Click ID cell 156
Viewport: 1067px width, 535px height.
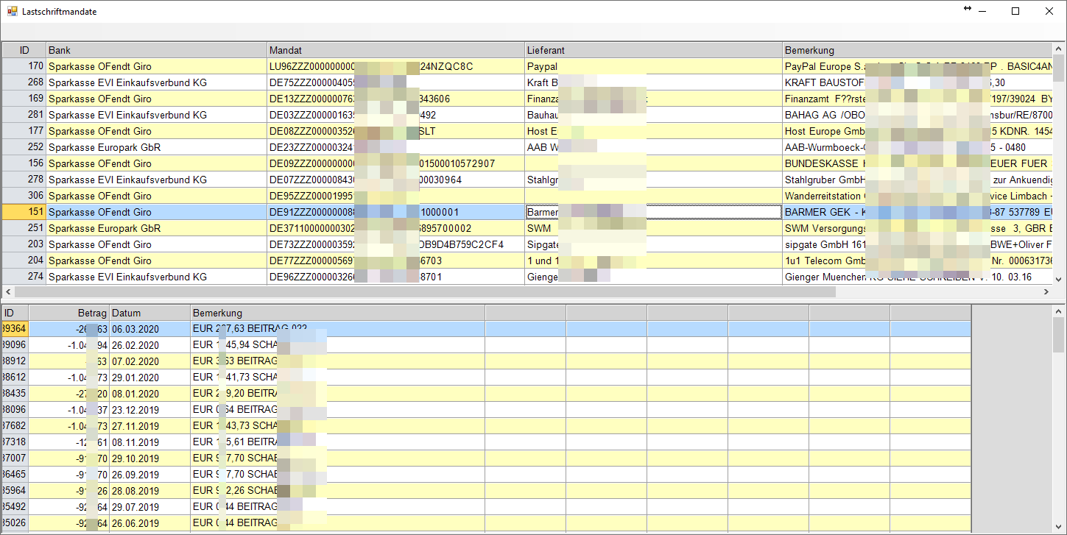[24, 163]
